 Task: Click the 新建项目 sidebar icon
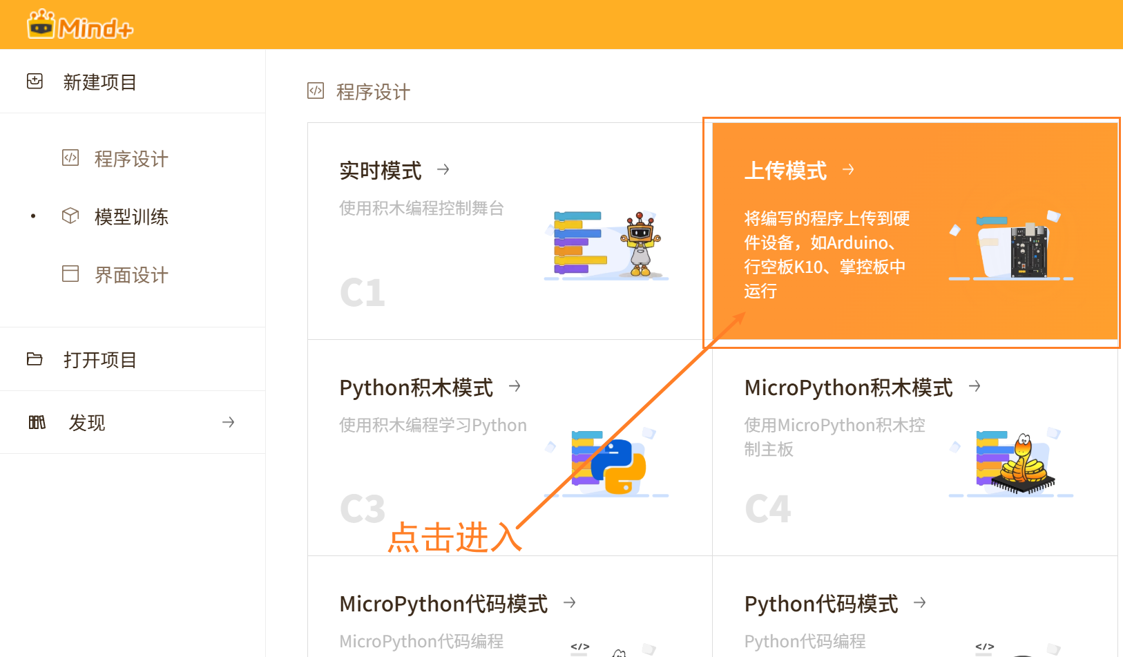(35, 82)
